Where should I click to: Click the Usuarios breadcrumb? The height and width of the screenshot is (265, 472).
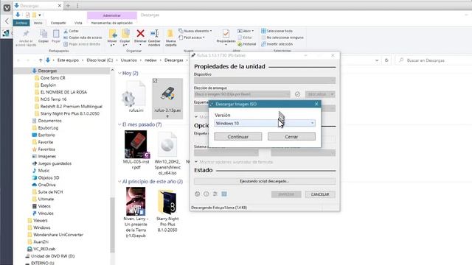click(128, 60)
